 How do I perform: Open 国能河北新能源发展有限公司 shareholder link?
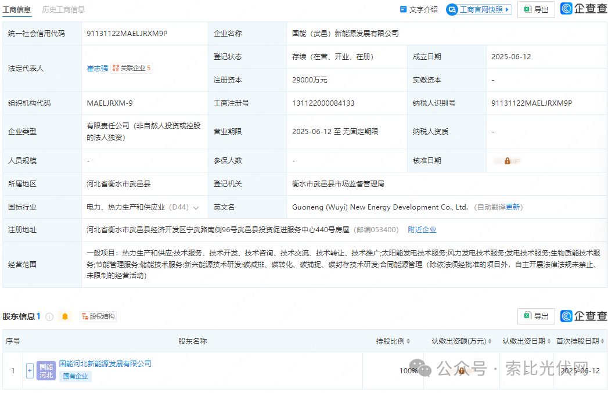tap(105, 363)
